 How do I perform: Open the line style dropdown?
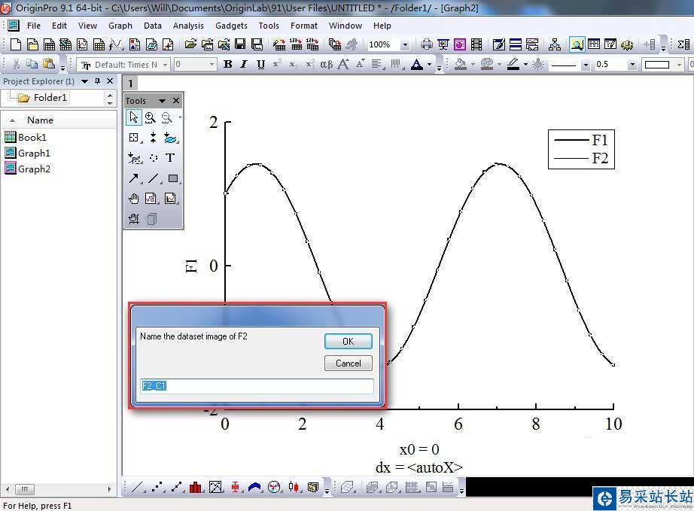coord(586,65)
